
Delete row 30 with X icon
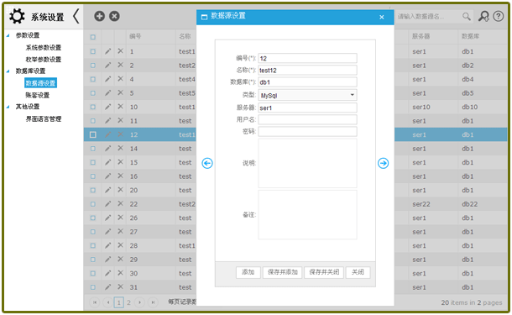(x=121, y=273)
